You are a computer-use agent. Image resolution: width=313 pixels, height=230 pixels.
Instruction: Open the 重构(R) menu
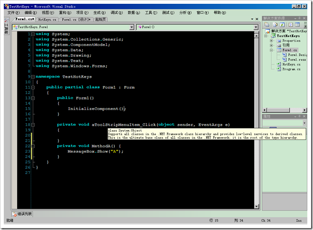click(65, 13)
